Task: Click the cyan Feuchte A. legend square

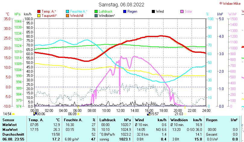Action: (x=67, y=11)
